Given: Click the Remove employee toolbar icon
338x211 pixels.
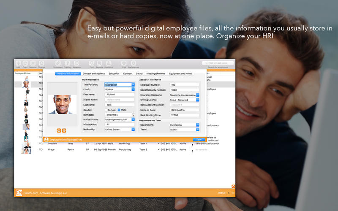Looking at the screenshot, I should tap(33, 63).
